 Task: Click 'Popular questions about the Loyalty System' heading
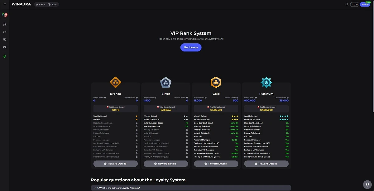pyautogui.click(x=138, y=180)
